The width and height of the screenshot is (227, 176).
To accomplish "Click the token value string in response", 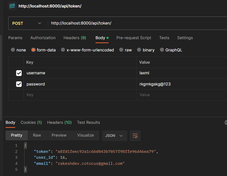I will (106, 152).
